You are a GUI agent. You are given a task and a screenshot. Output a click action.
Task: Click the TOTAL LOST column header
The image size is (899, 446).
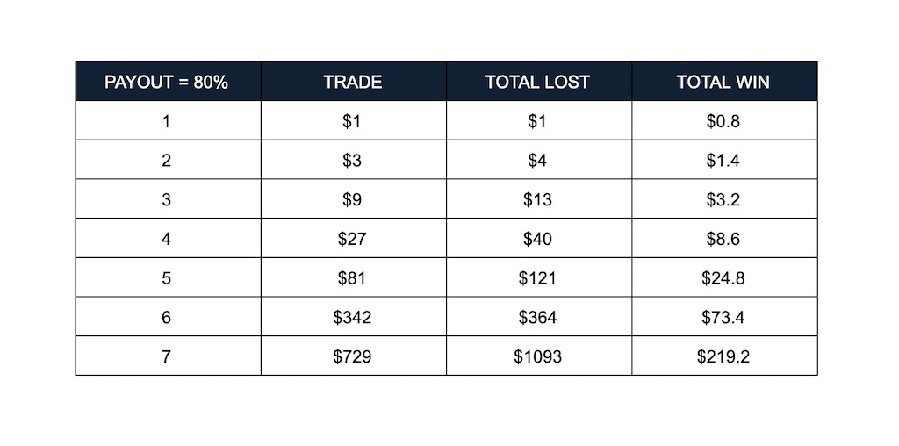pos(537,82)
